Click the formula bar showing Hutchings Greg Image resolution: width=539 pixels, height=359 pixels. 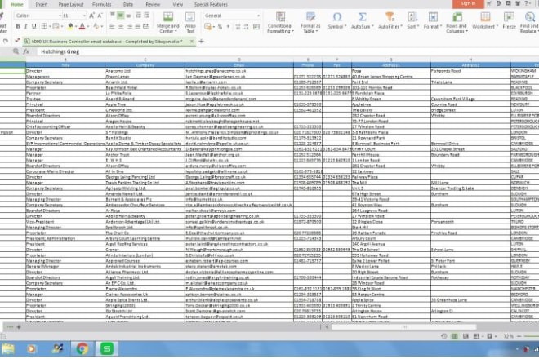coord(288,51)
